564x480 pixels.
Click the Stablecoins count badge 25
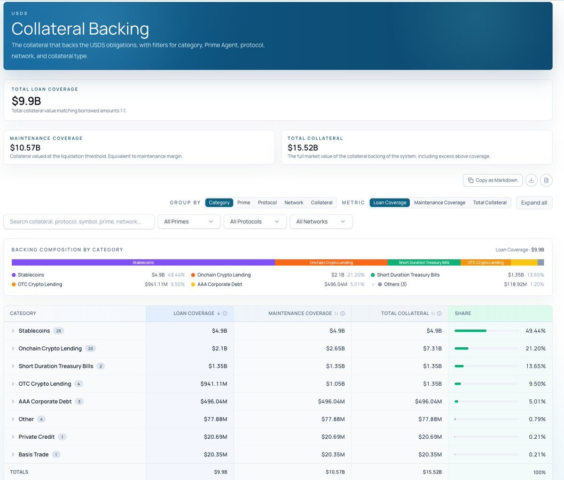point(59,331)
